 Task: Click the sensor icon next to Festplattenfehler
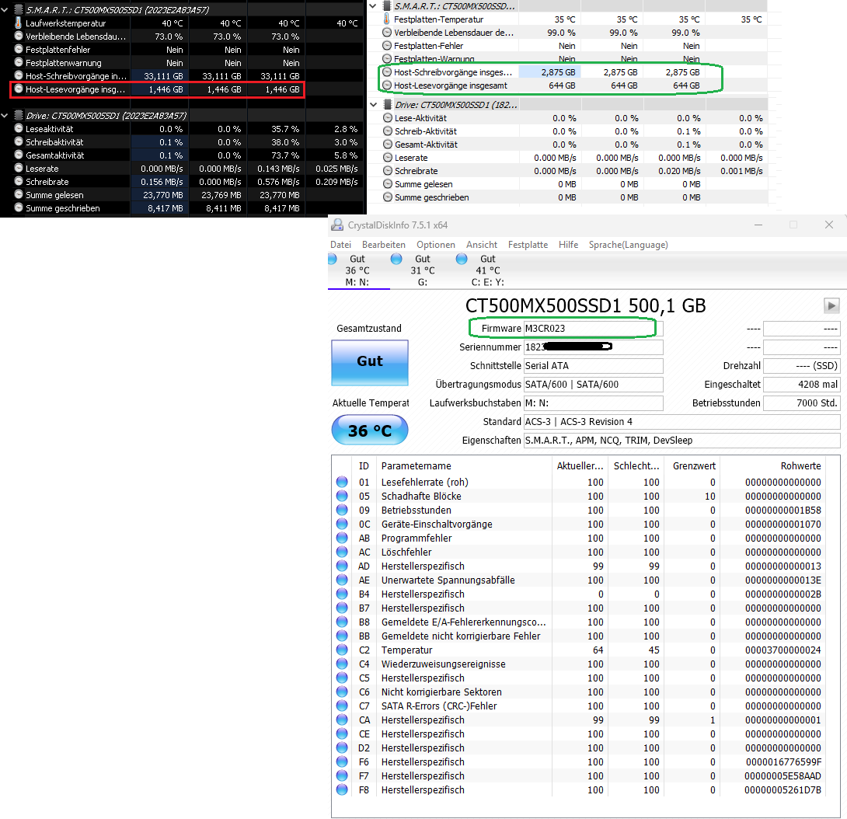pos(19,50)
